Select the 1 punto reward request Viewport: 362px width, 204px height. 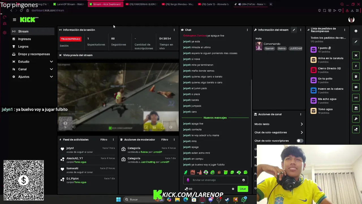click(327, 50)
